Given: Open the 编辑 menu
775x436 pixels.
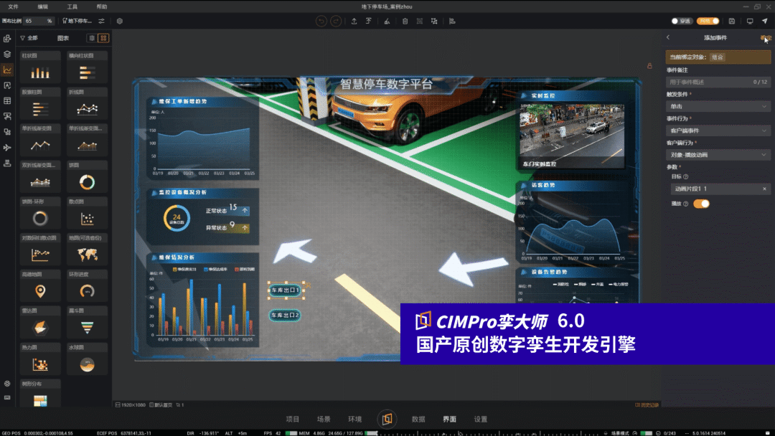Looking at the screenshot, I should pyautogui.click(x=43, y=6).
